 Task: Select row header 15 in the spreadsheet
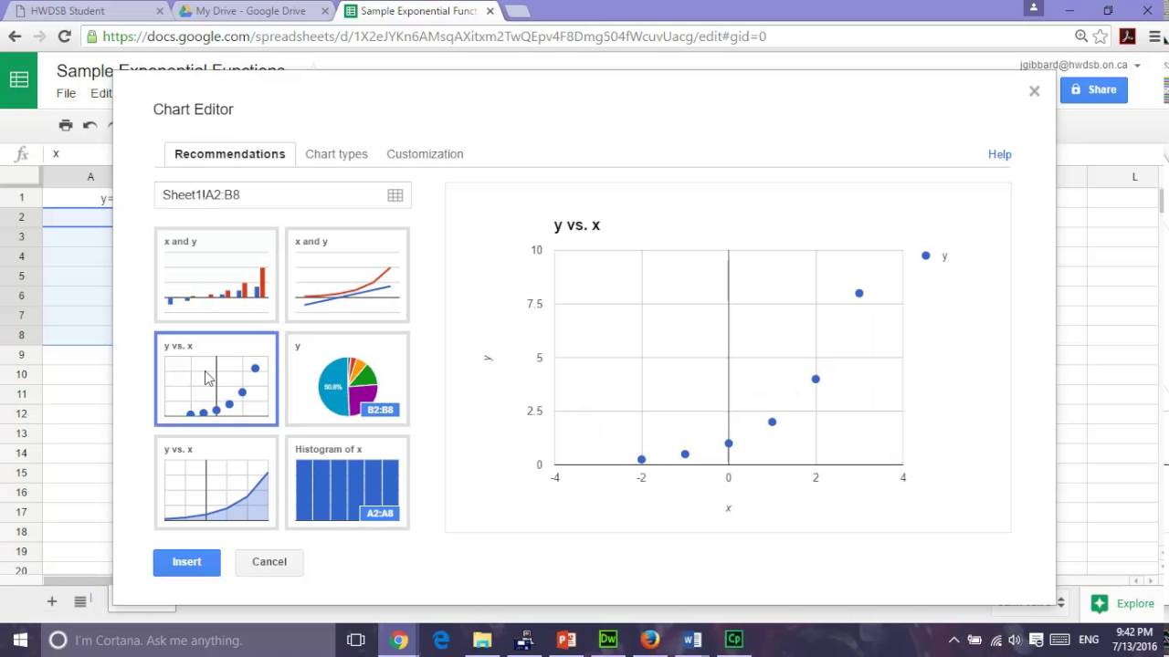[21, 473]
